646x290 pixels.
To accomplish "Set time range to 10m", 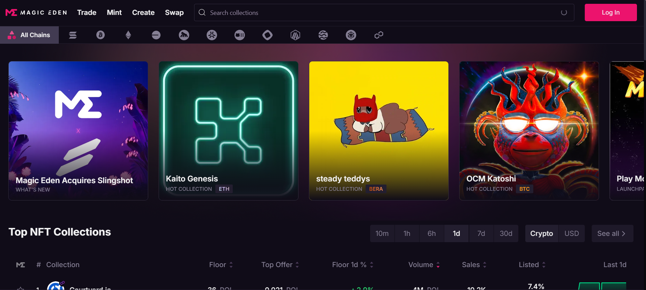I will click(382, 233).
